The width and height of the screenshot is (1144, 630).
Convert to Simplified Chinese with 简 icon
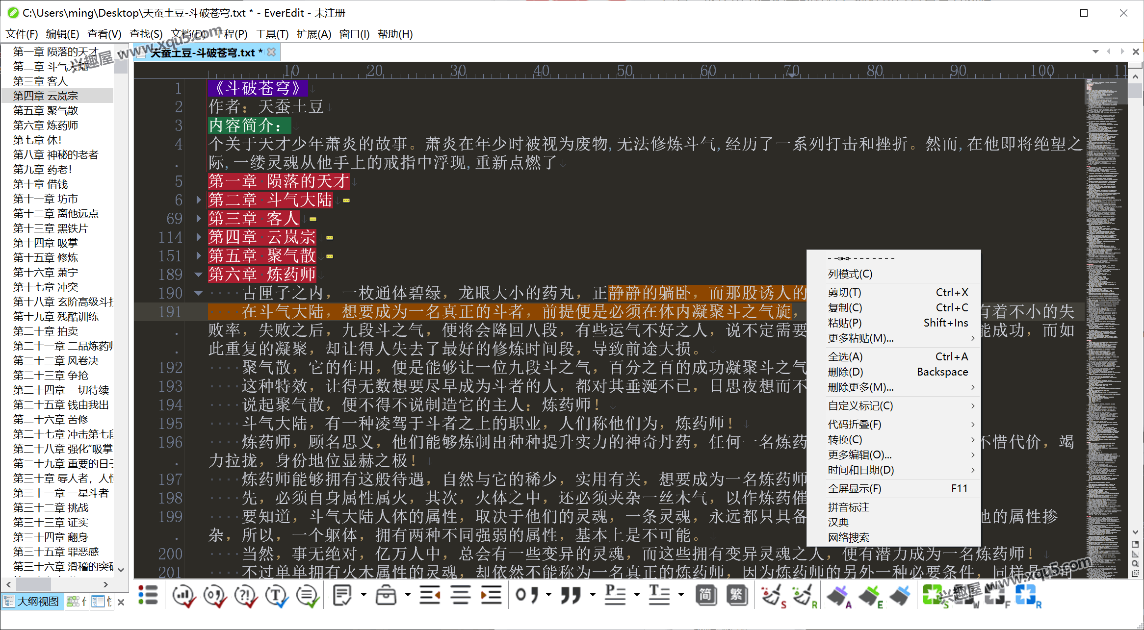706,595
